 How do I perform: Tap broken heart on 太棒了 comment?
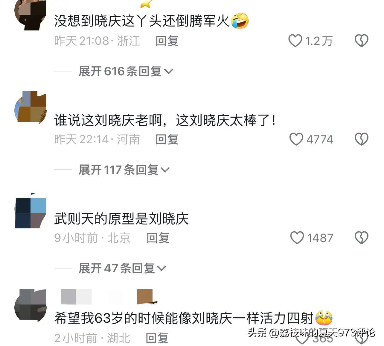361,139
